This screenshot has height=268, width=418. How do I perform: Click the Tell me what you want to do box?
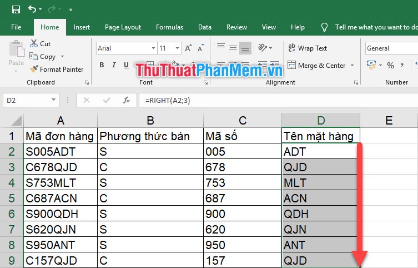(x=369, y=27)
